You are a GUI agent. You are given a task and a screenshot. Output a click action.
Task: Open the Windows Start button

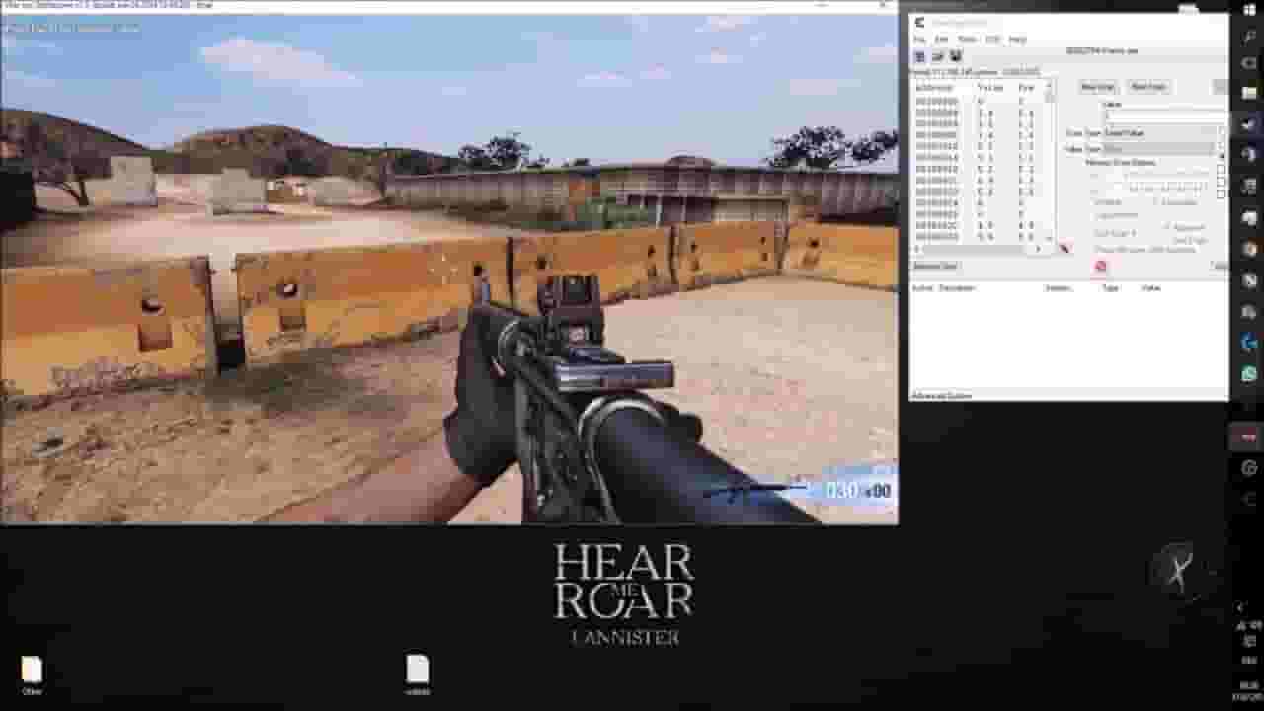(1249, 10)
